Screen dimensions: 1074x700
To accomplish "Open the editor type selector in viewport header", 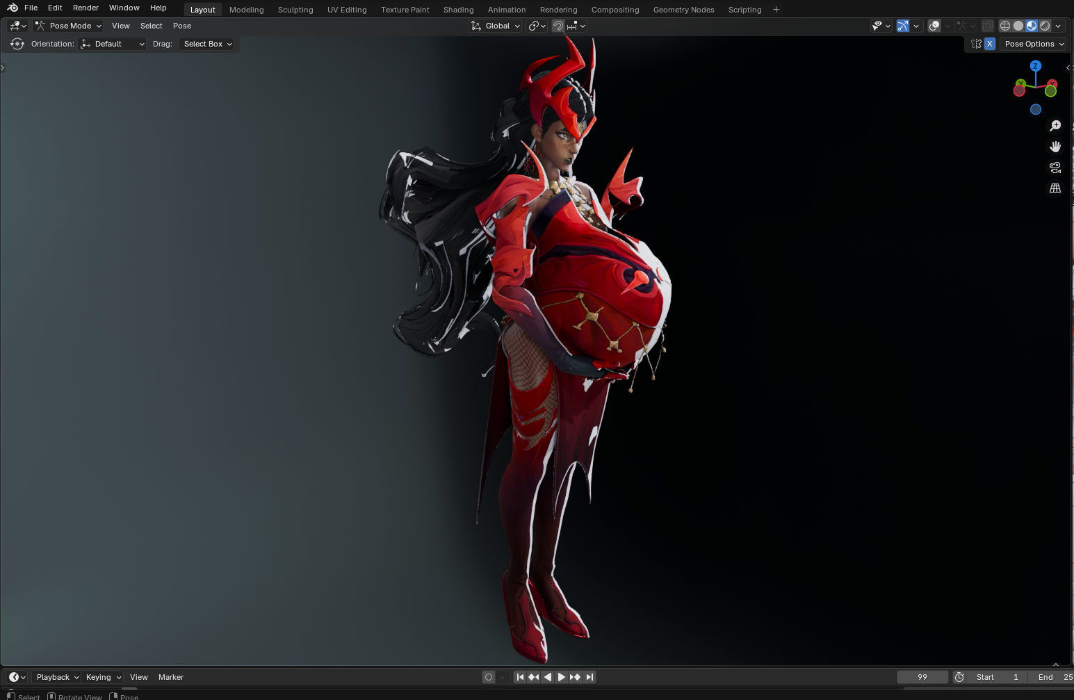I will 17,26.
